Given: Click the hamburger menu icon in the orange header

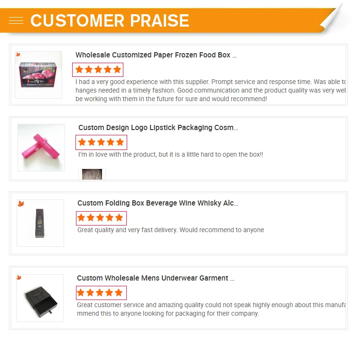Looking at the screenshot, I should 16,20.
